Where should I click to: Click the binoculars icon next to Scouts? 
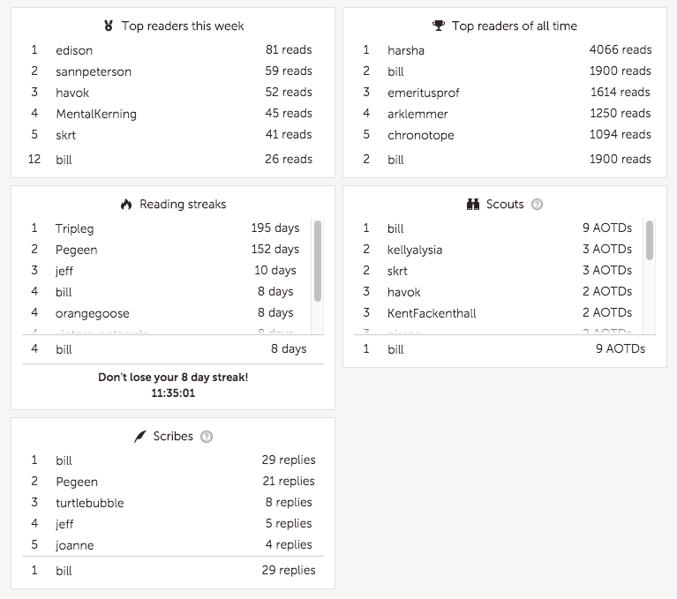click(473, 204)
